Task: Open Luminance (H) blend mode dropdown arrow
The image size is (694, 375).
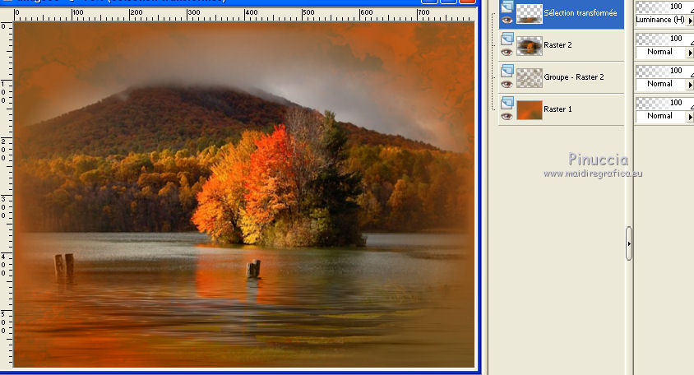Action: click(x=691, y=21)
